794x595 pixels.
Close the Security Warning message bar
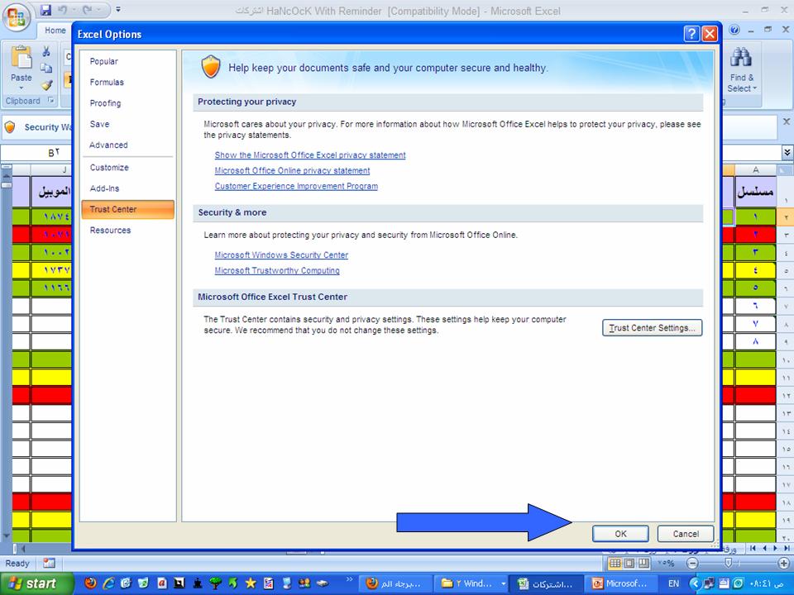pyautogui.click(x=787, y=121)
